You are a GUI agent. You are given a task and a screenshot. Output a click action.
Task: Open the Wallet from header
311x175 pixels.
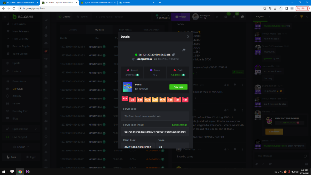[181, 17]
